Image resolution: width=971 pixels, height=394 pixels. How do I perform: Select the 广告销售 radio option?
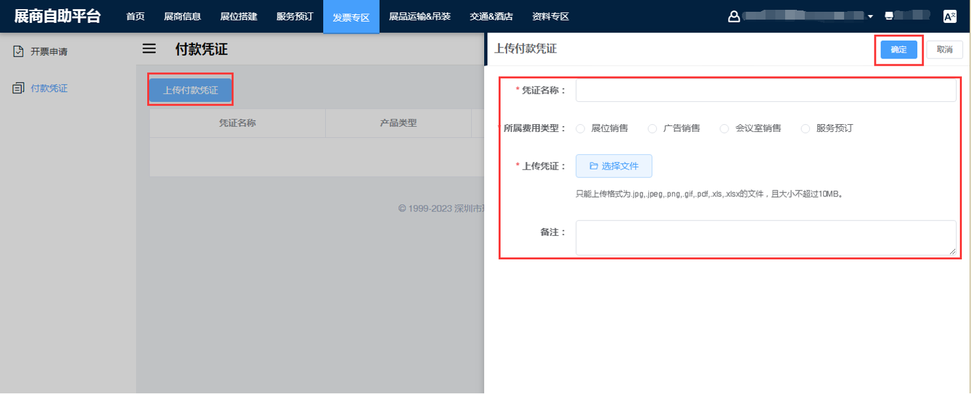point(652,129)
